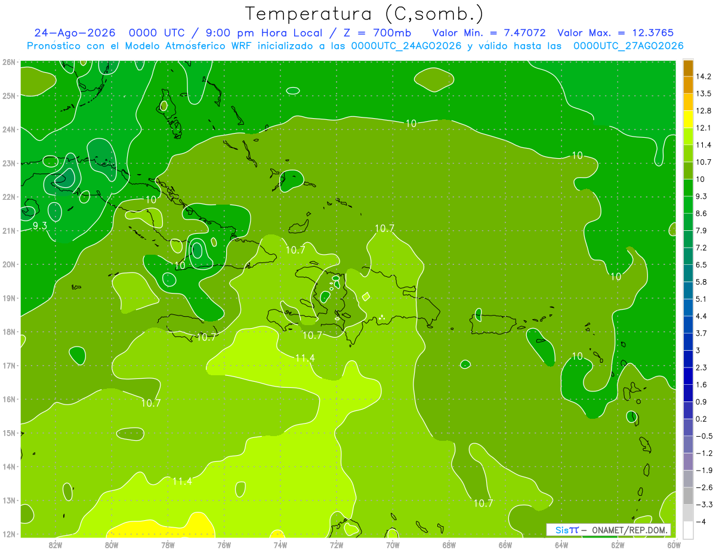
Task: Select initialization time '0000UTC_24AGO2026'
Action: coord(406,46)
